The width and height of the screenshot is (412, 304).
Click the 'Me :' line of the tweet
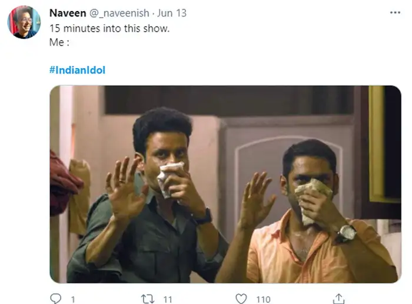pyautogui.click(x=60, y=43)
